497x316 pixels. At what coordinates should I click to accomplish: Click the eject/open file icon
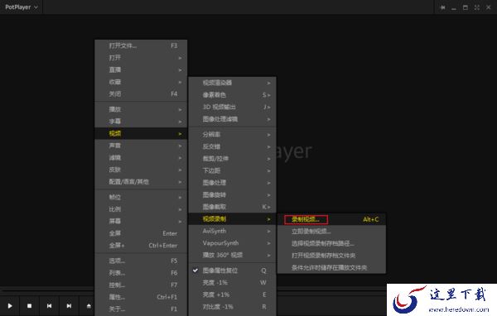(x=89, y=306)
